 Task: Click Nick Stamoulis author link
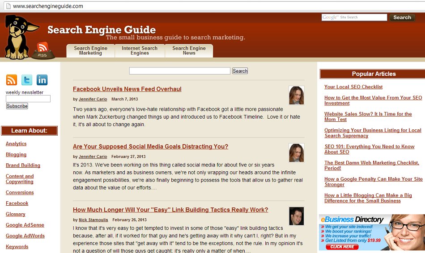click(x=93, y=220)
